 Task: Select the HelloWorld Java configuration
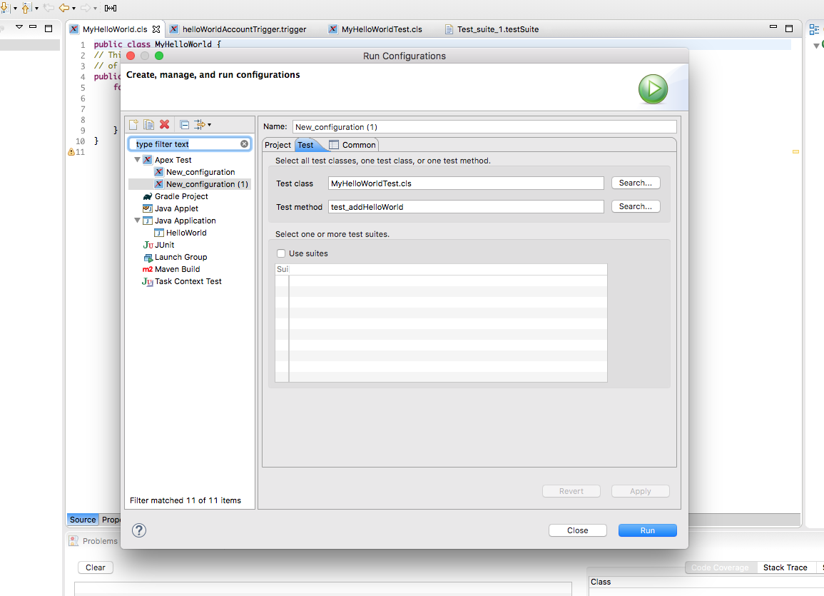point(185,233)
